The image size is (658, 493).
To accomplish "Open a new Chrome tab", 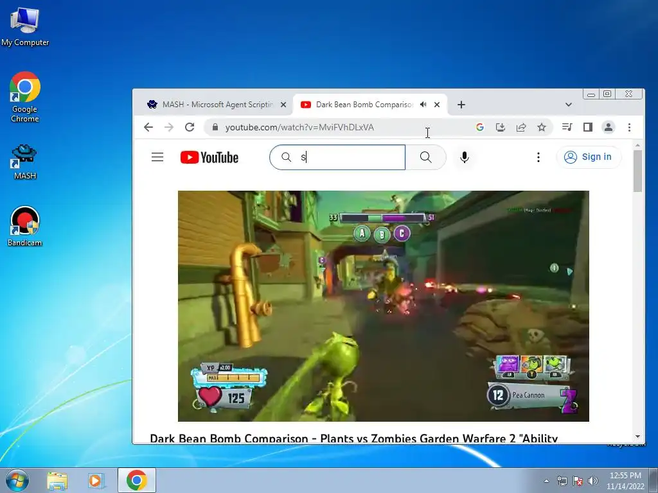I will pos(461,105).
